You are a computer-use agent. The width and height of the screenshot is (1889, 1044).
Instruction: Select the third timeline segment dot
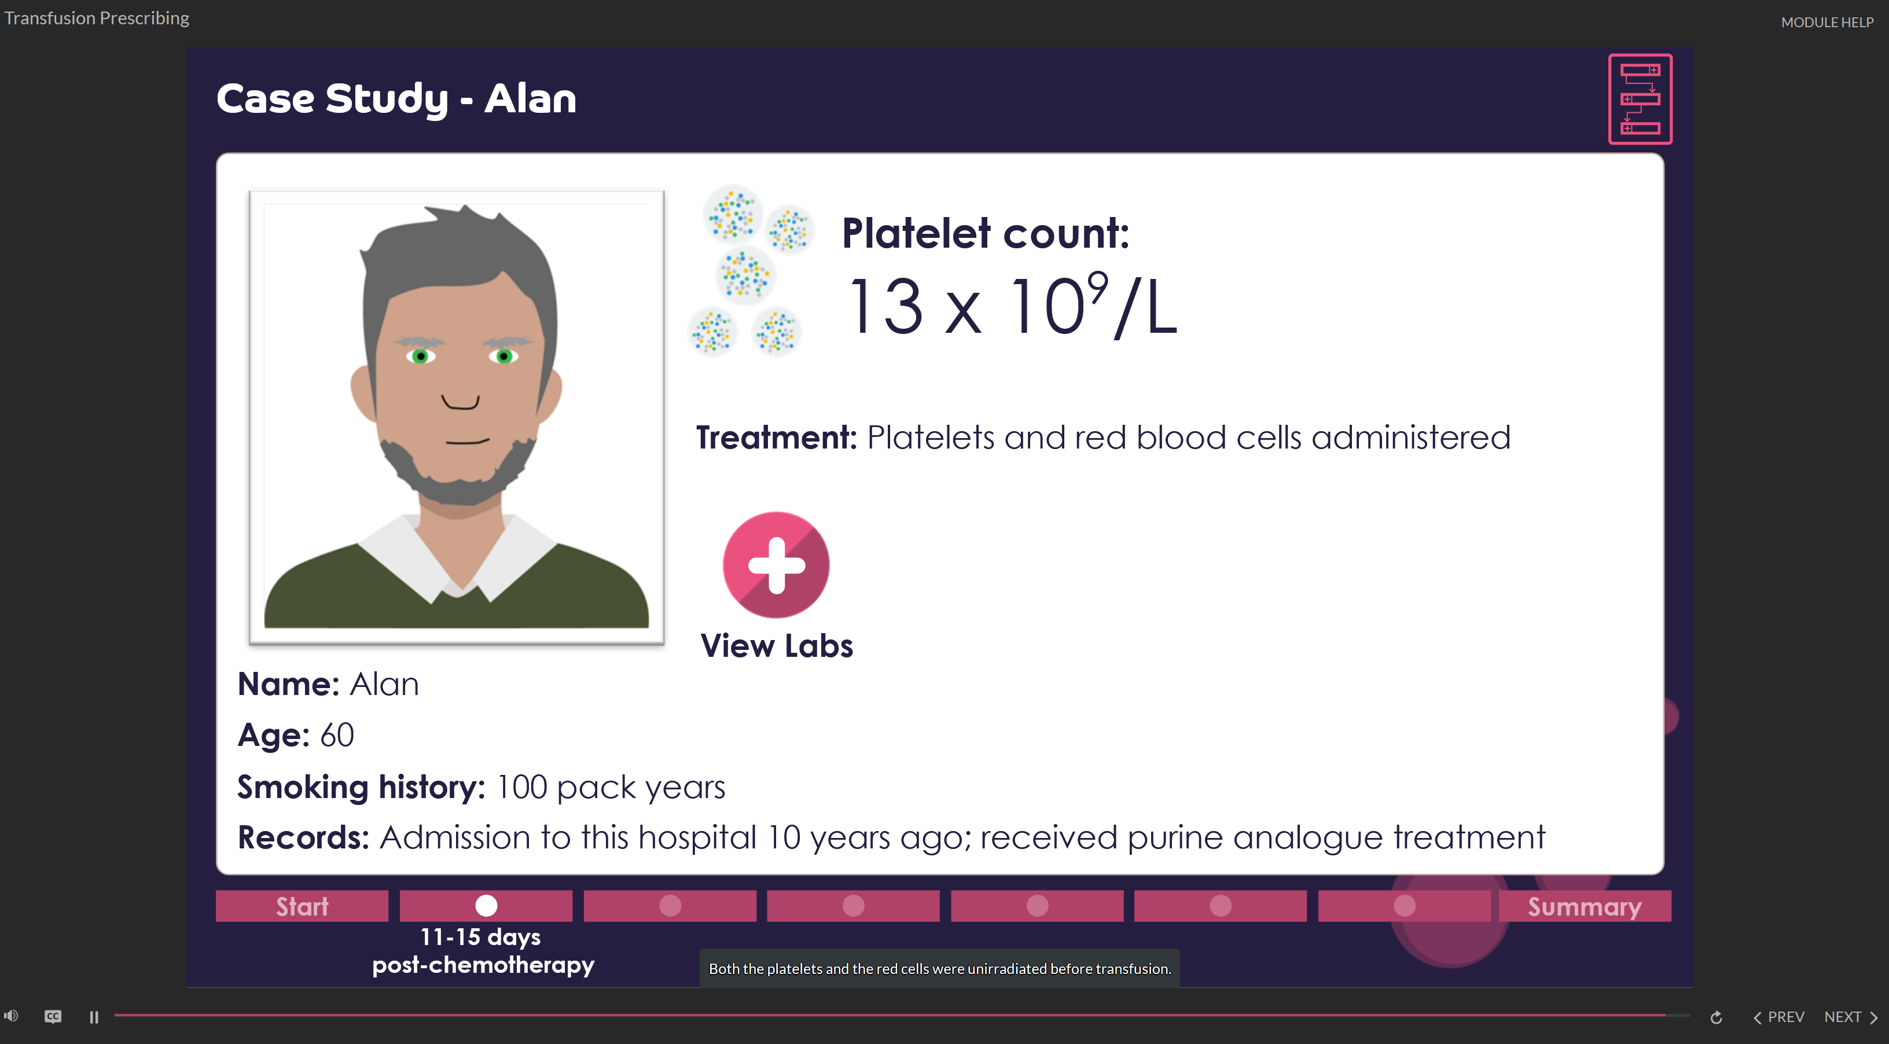coord(670,906)
